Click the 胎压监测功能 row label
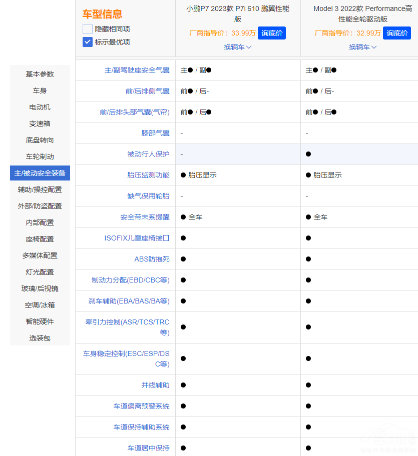This screenshot has height=456, width=418. point(149,175)
